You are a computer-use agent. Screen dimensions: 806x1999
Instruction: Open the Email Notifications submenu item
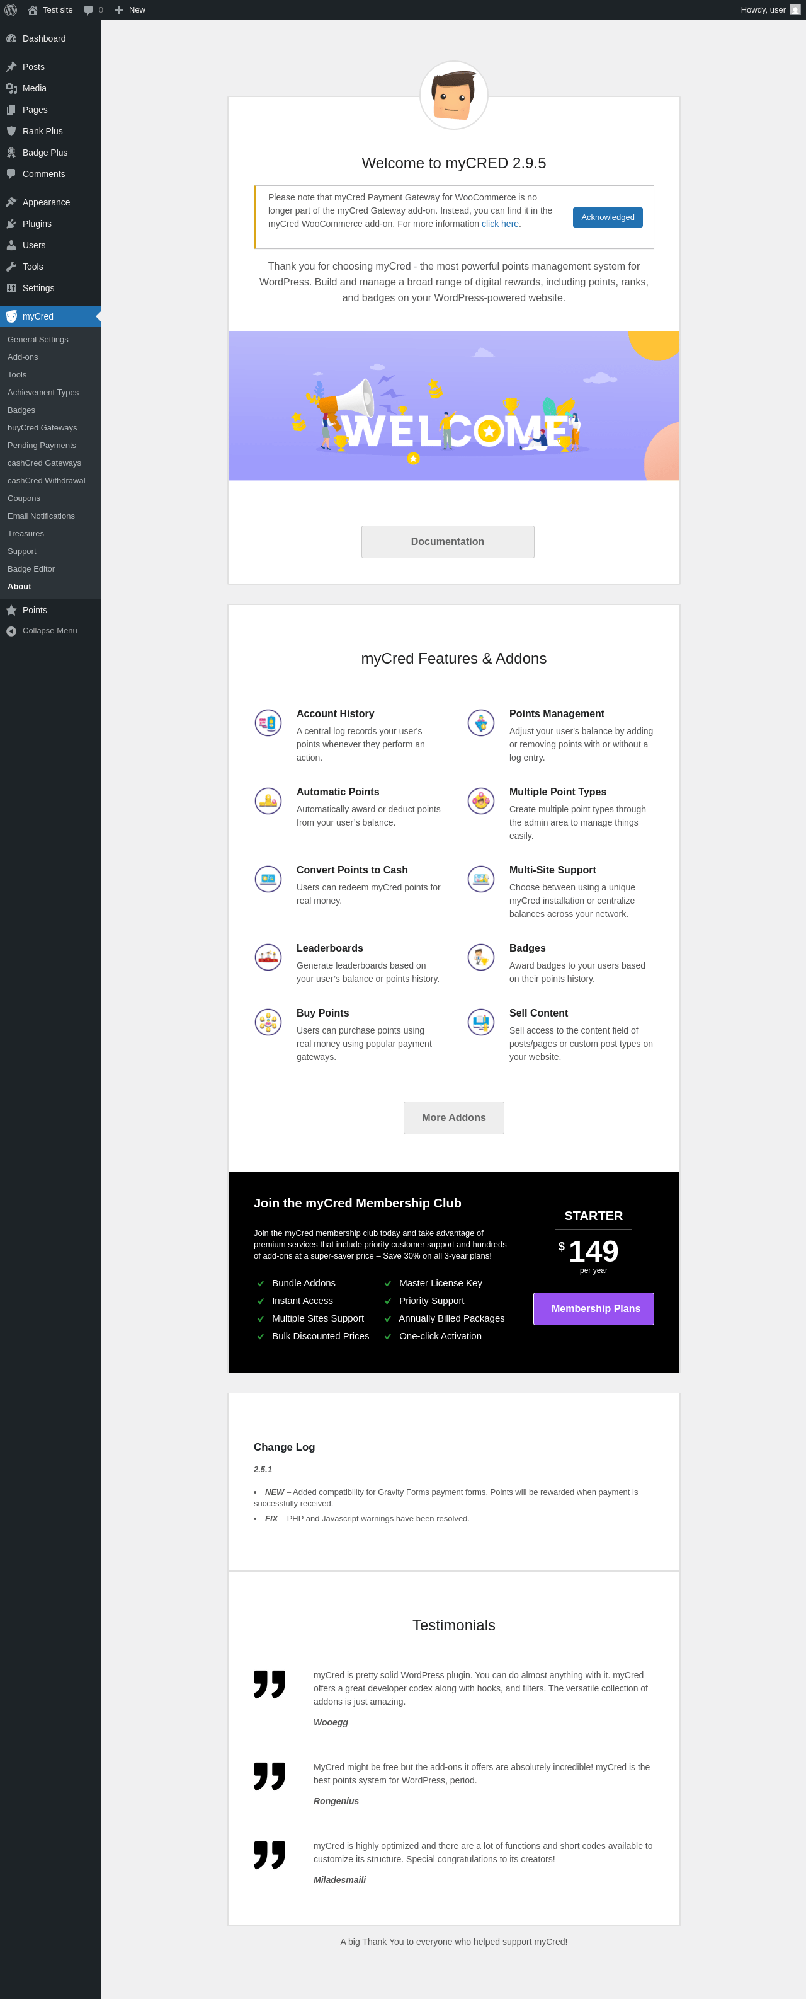coord(41,516)
